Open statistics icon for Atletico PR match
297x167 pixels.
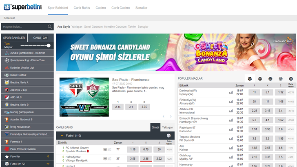click(x=231, y=111)
